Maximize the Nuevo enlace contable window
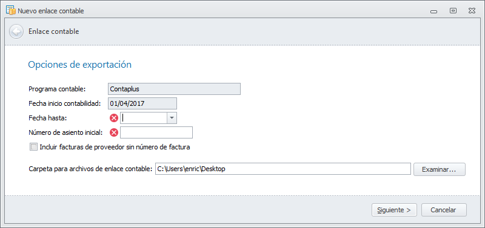 (453, 11)
